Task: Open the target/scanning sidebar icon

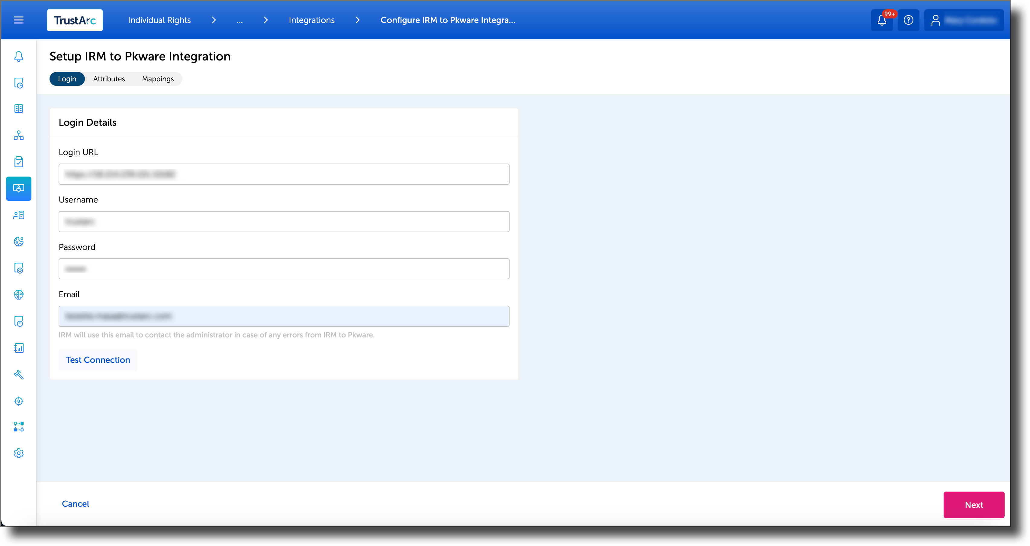Action: pos(18,401)
